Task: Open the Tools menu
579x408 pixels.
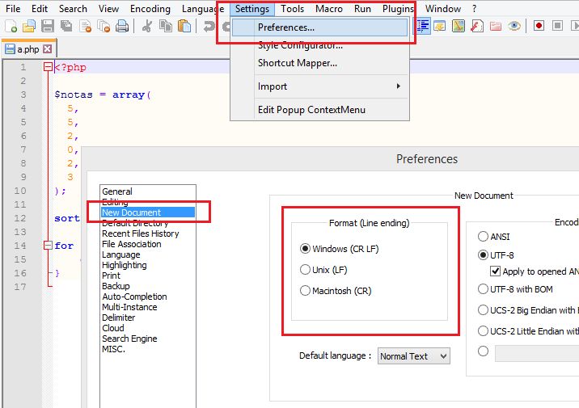Action: click(292, 9)
